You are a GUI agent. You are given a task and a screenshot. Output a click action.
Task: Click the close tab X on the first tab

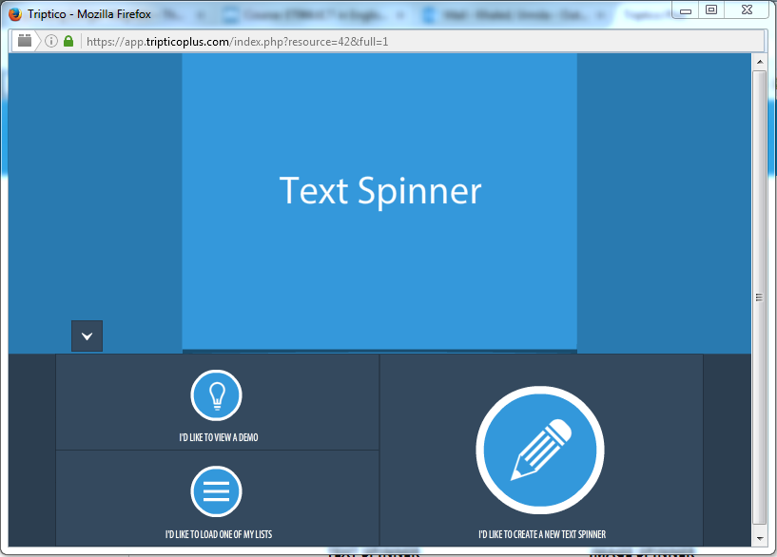coord(200,15)
